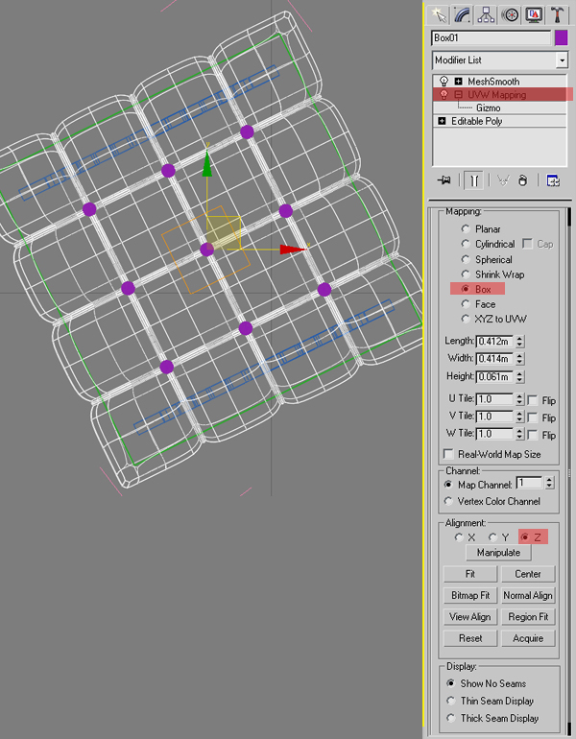Click the Height value field
The height and width of the screenshot is (739, 576).
[494, 376]
